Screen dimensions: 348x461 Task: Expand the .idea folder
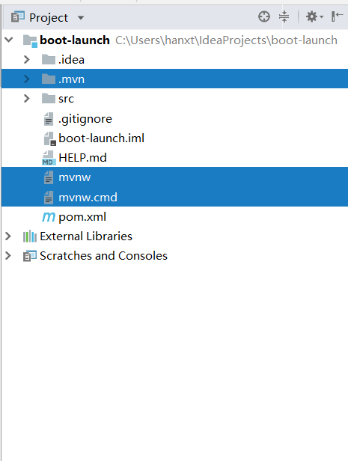26,60
